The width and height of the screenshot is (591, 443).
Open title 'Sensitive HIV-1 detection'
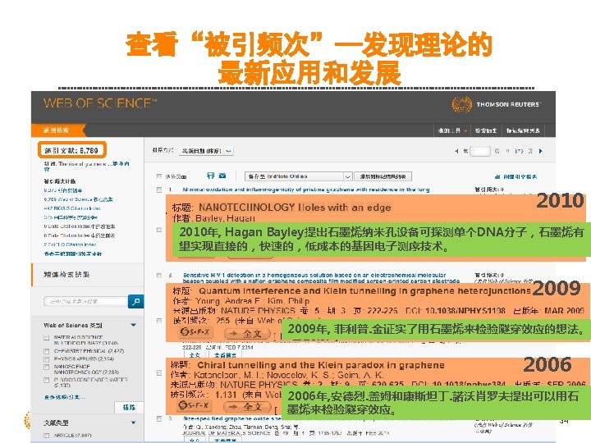321,278
